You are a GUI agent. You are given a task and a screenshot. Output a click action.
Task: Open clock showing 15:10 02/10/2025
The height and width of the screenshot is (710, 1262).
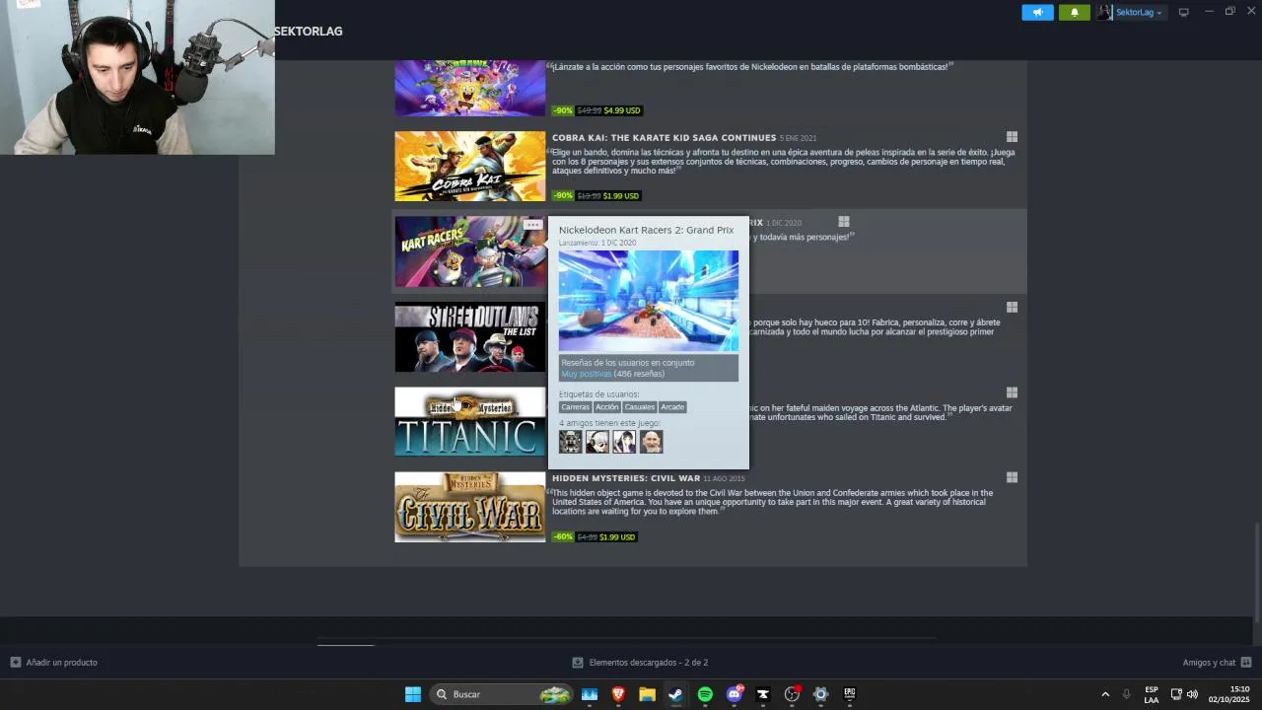(1228, 694)
